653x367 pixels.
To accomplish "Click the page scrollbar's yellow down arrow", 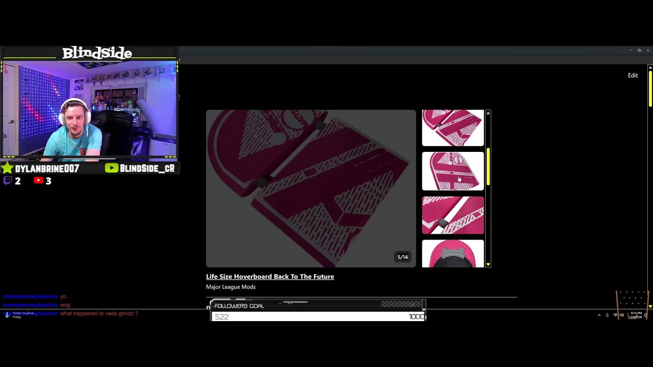I will pyautogui.click(x=650, y=306).
